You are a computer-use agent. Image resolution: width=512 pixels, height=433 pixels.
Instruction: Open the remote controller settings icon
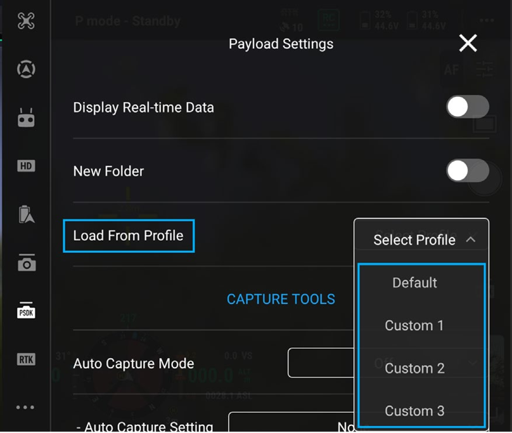click(26, 118)
